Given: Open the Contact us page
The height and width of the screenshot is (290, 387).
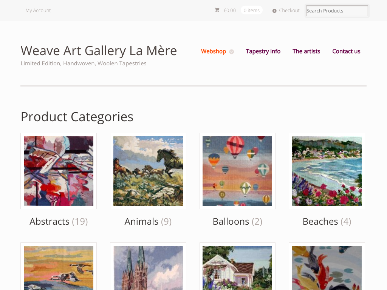Looking at the screenshot, I should (x=346, y=51).
